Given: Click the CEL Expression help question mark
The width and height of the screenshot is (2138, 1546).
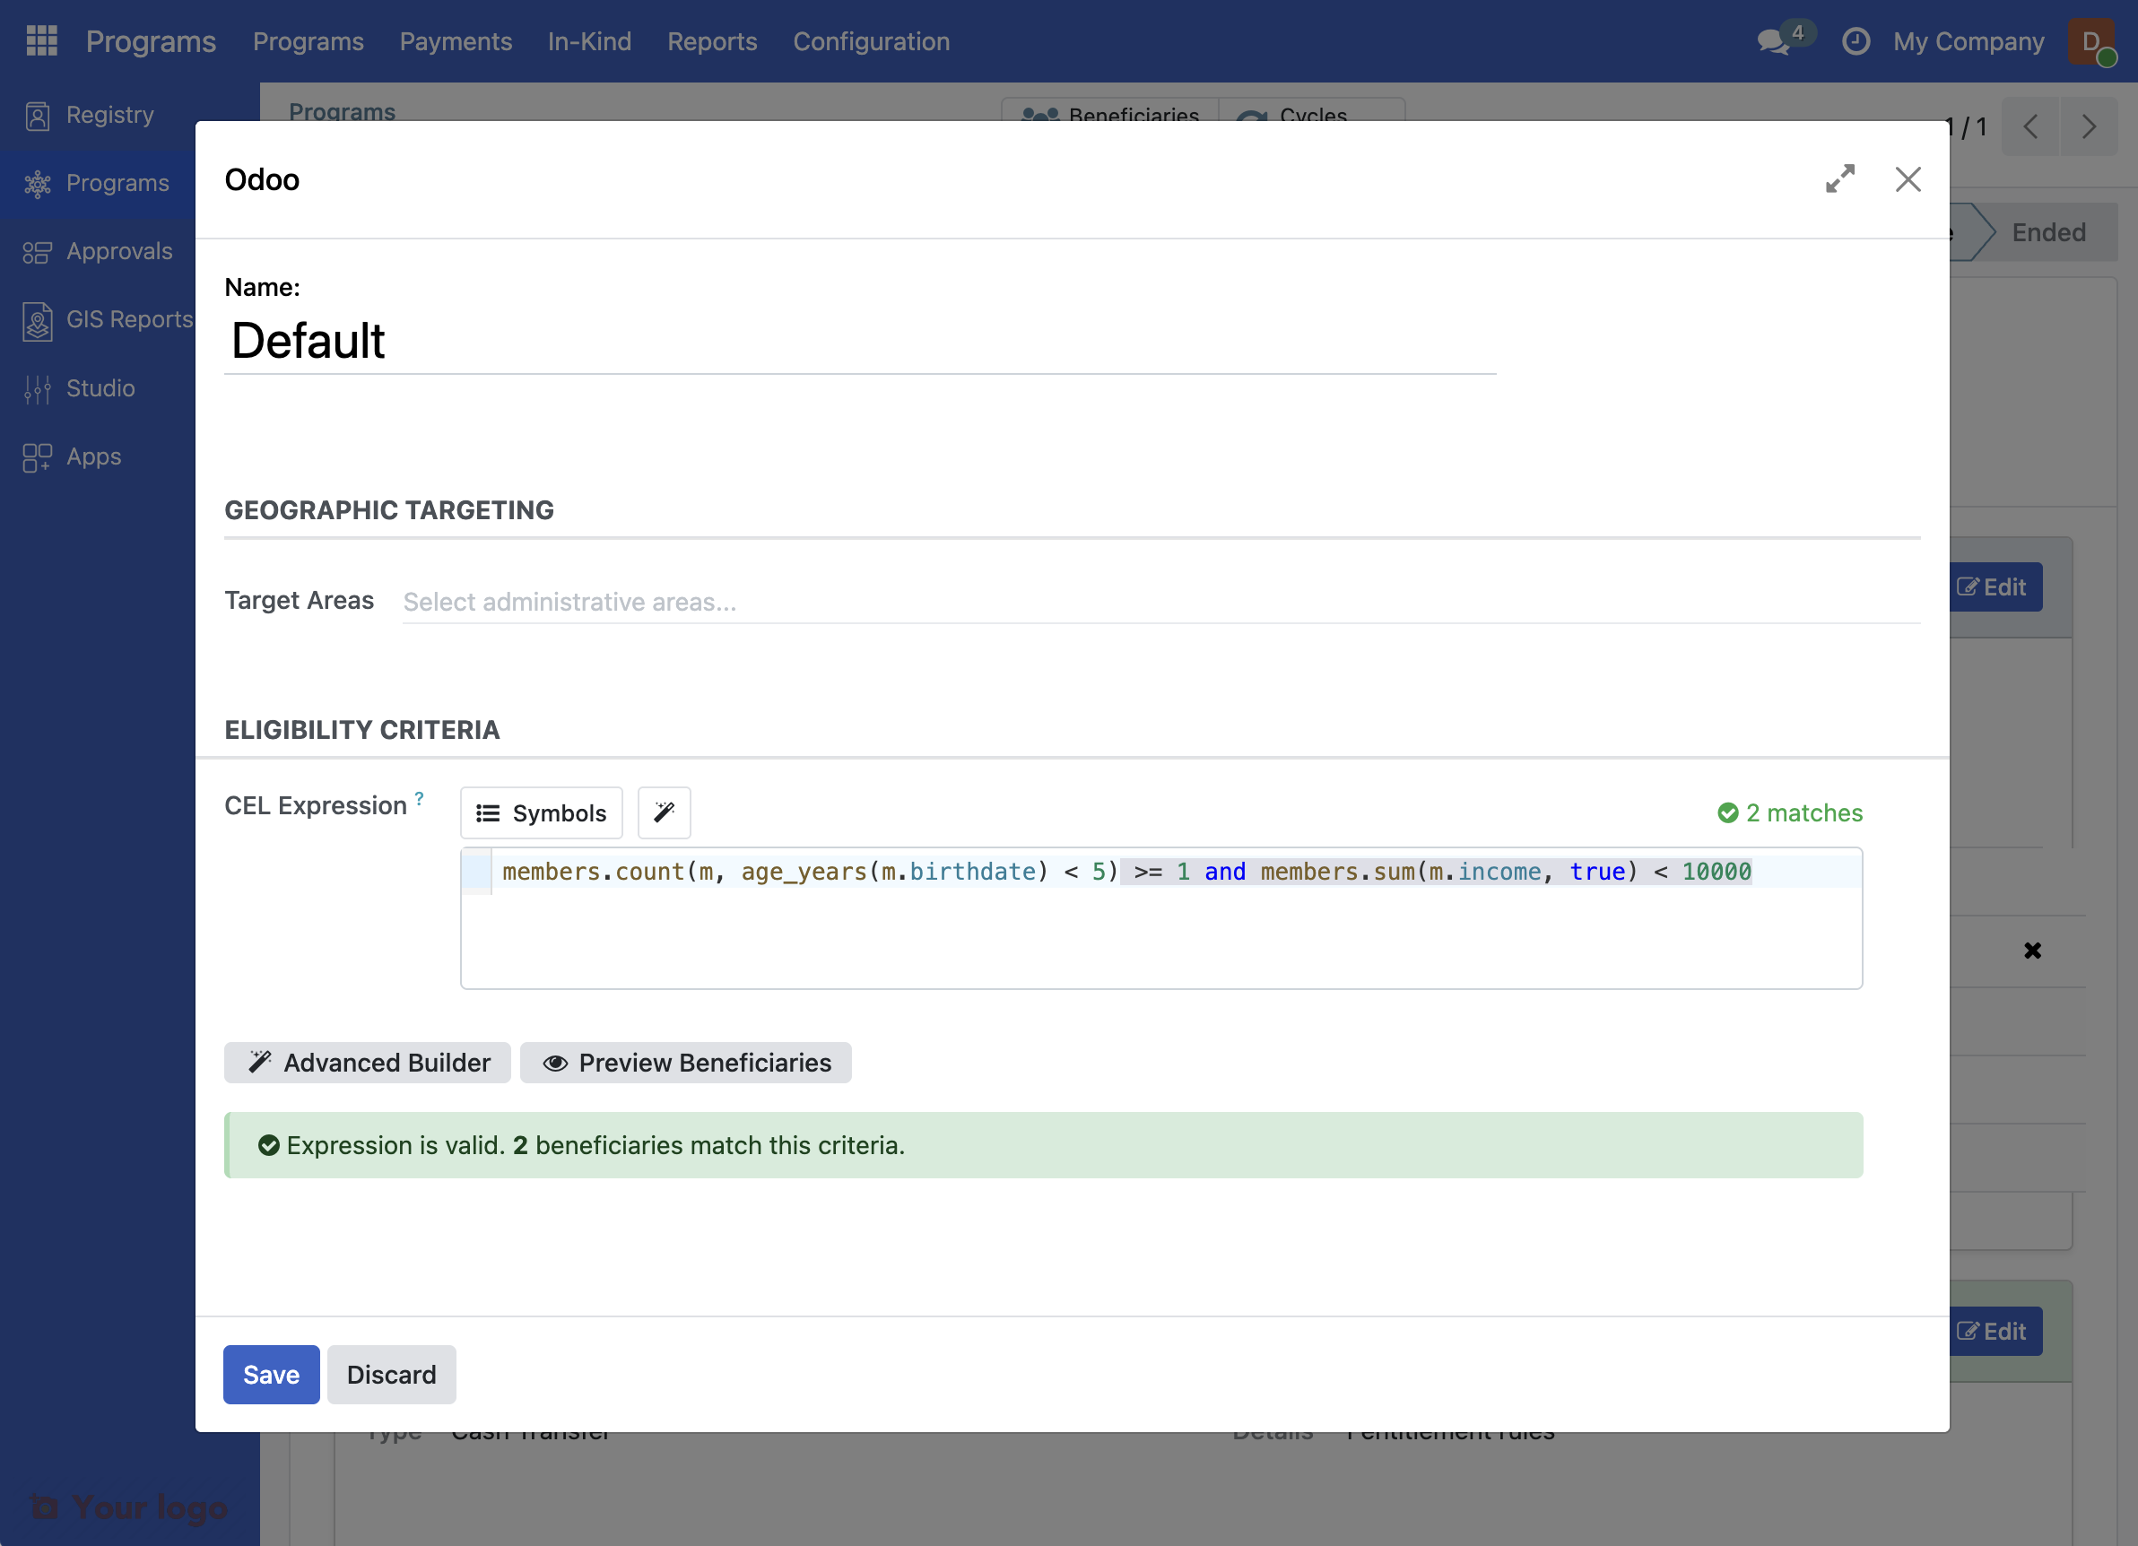Looking at the screenshot, I should pos(420,798).
